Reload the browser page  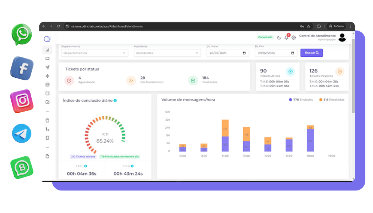point(58,27)
